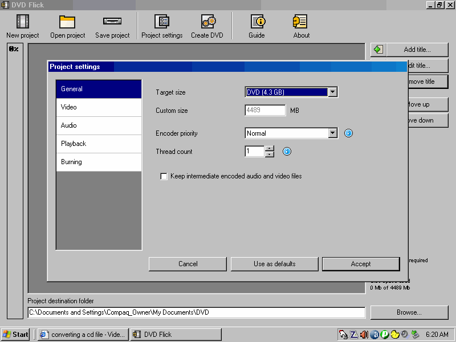Click the Accept button
Screen dimensions: 456x342
(361, 264)
